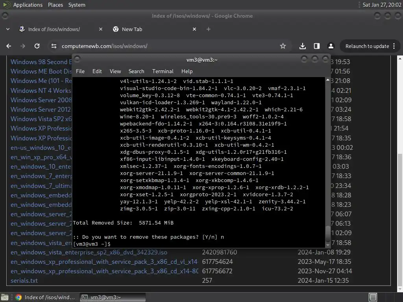403x302 pixels.
Task: Click the clock showing Sat Jan 27
Action: tap(382, 5)
